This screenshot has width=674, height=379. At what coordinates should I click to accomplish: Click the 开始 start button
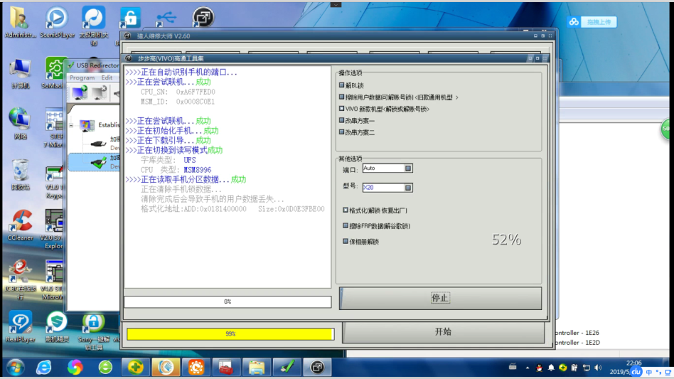pyautogui.click(x=443, y=332)
